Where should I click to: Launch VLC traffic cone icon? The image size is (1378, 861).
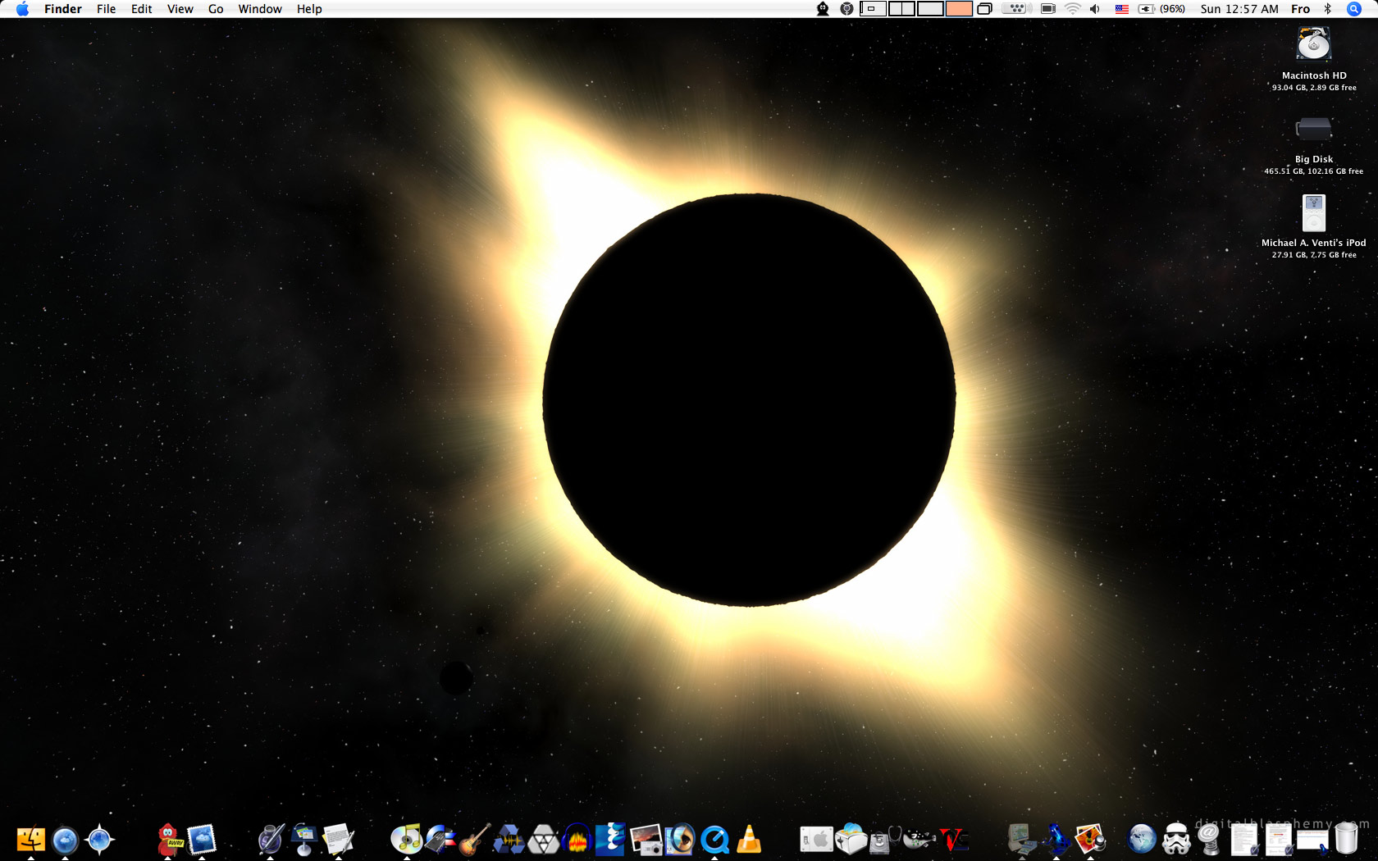(x=749, y=840)
